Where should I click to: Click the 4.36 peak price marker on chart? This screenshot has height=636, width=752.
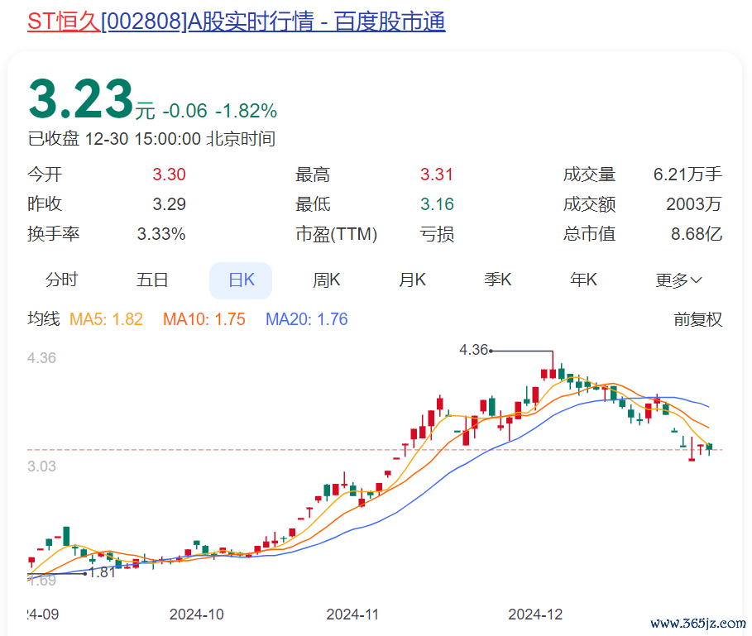(473, 350)
